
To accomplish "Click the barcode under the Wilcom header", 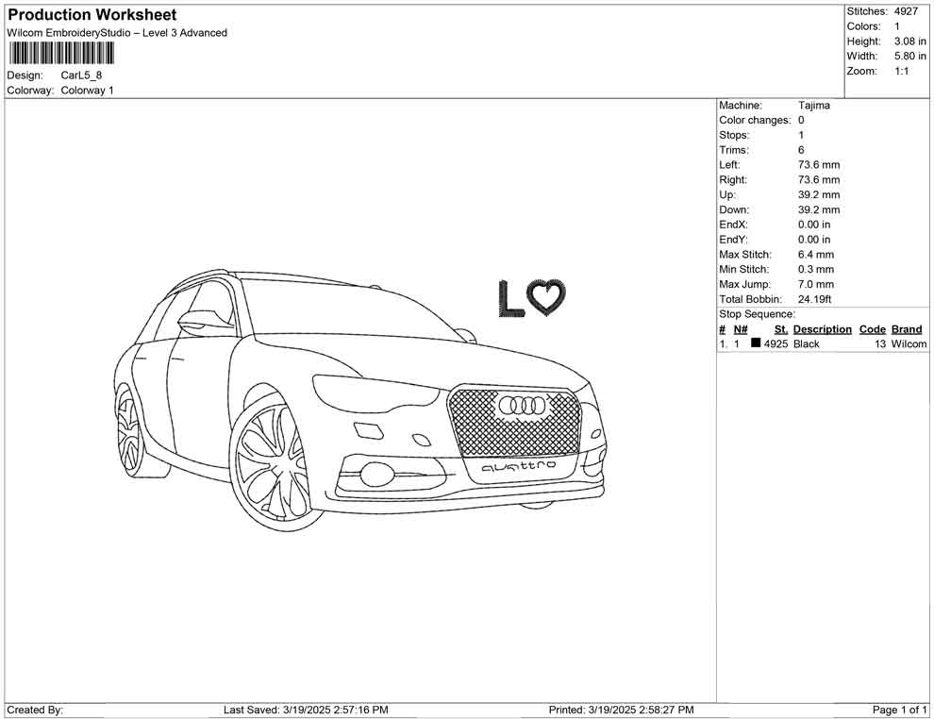I will pos(60,53).
